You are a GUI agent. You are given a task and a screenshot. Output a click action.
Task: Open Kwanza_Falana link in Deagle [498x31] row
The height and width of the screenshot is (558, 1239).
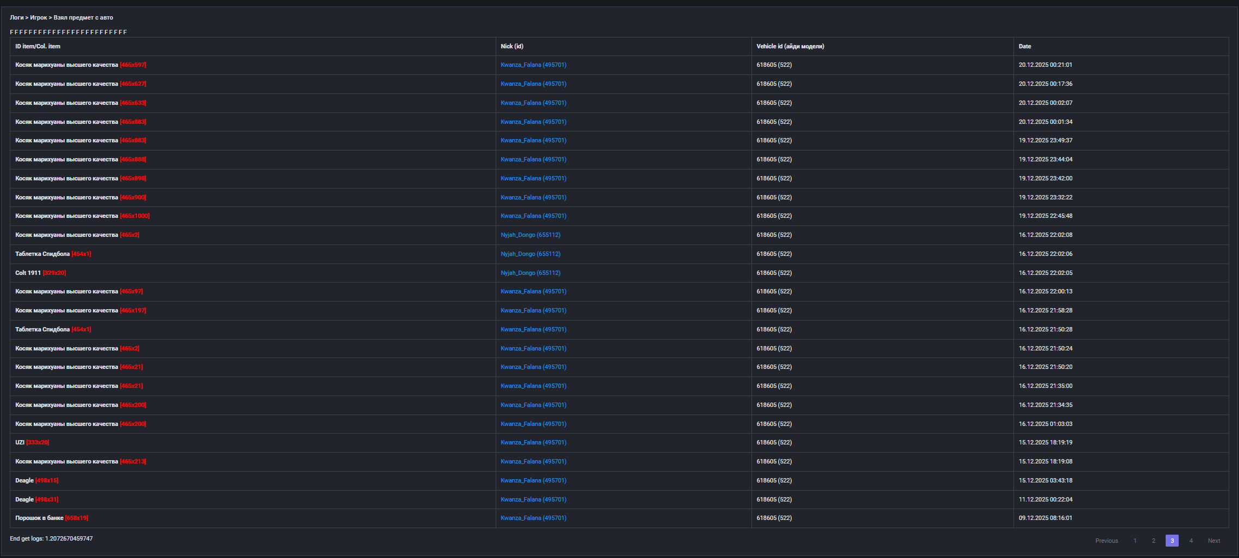point(533,499)
